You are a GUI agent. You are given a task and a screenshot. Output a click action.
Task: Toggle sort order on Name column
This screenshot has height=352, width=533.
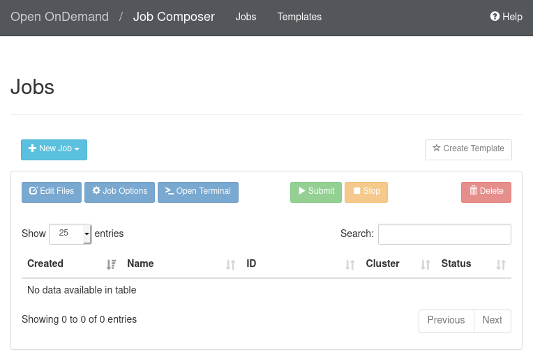[x=231, y=264]
